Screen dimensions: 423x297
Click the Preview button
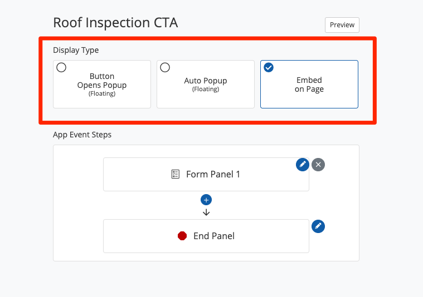342,25
